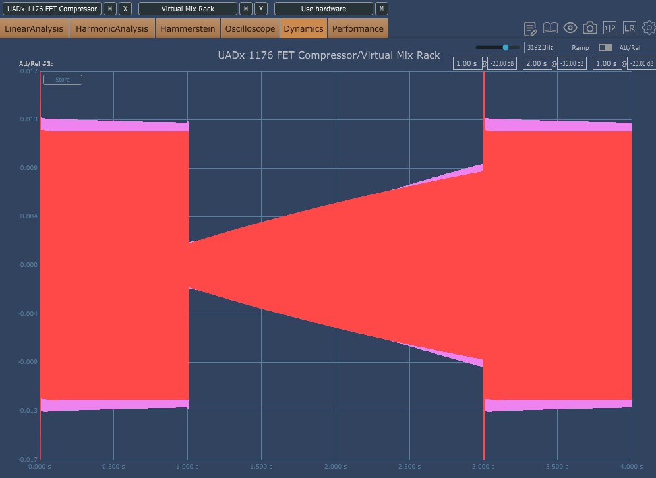The image size is (656, 478).
Task: Edit the 2.00 s duration field
Action: pos(537,63)
